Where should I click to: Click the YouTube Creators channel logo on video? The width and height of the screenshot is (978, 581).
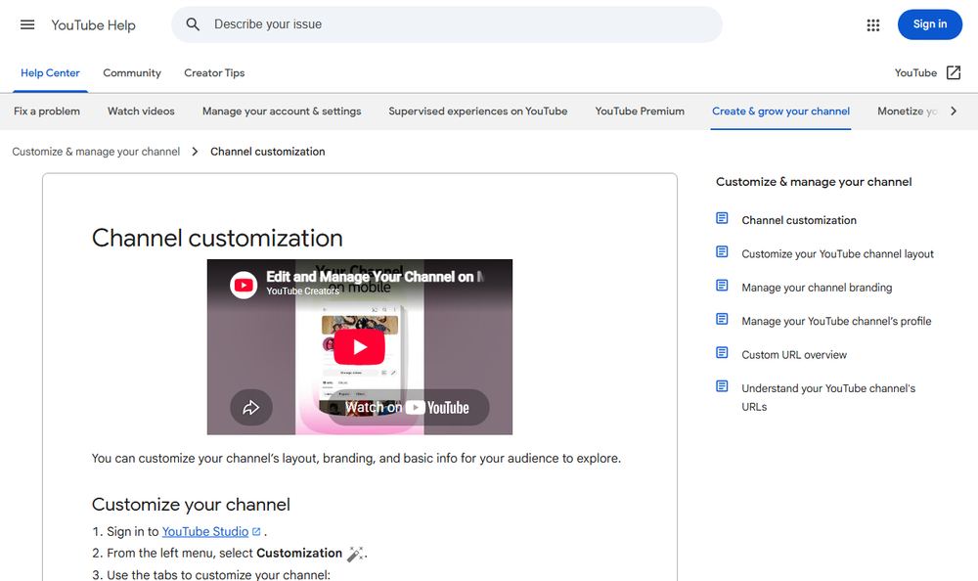(x=244, y=286)
